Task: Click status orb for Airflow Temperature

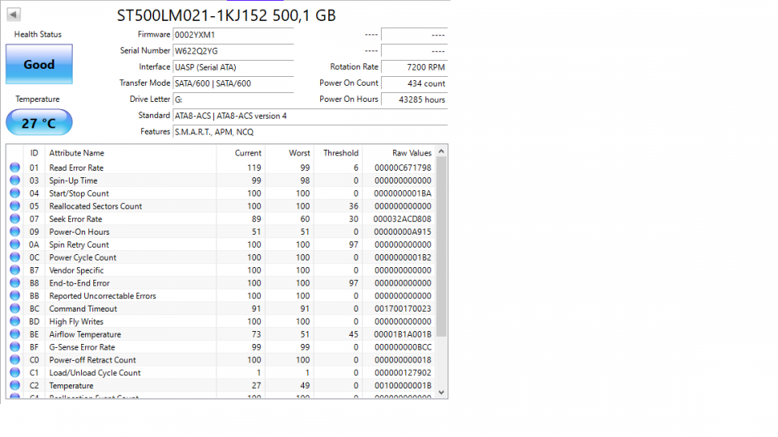Action: [15, 334]
